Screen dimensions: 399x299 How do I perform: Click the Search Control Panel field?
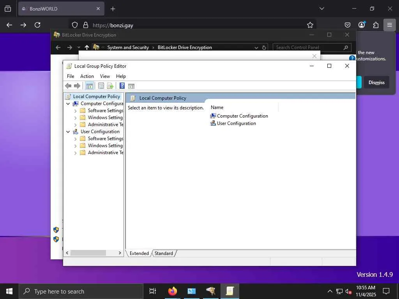(x=312, y=47)
